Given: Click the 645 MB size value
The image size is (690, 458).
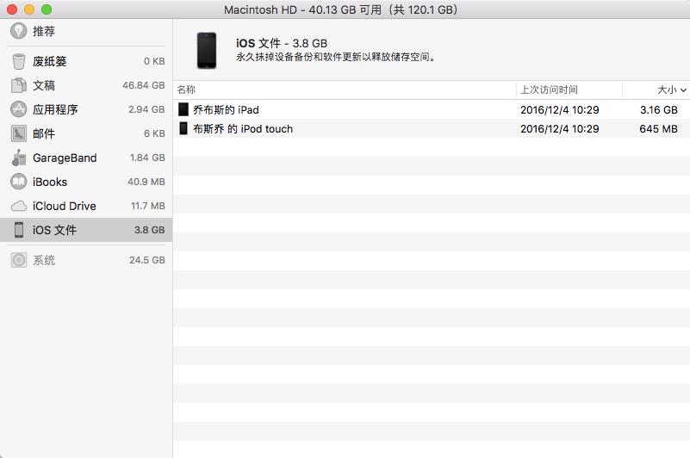Looking at the screenshot, I should pyautogui.click(x=658, y=128).
